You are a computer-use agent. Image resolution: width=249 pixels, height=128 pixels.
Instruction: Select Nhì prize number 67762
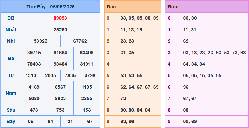80,41
